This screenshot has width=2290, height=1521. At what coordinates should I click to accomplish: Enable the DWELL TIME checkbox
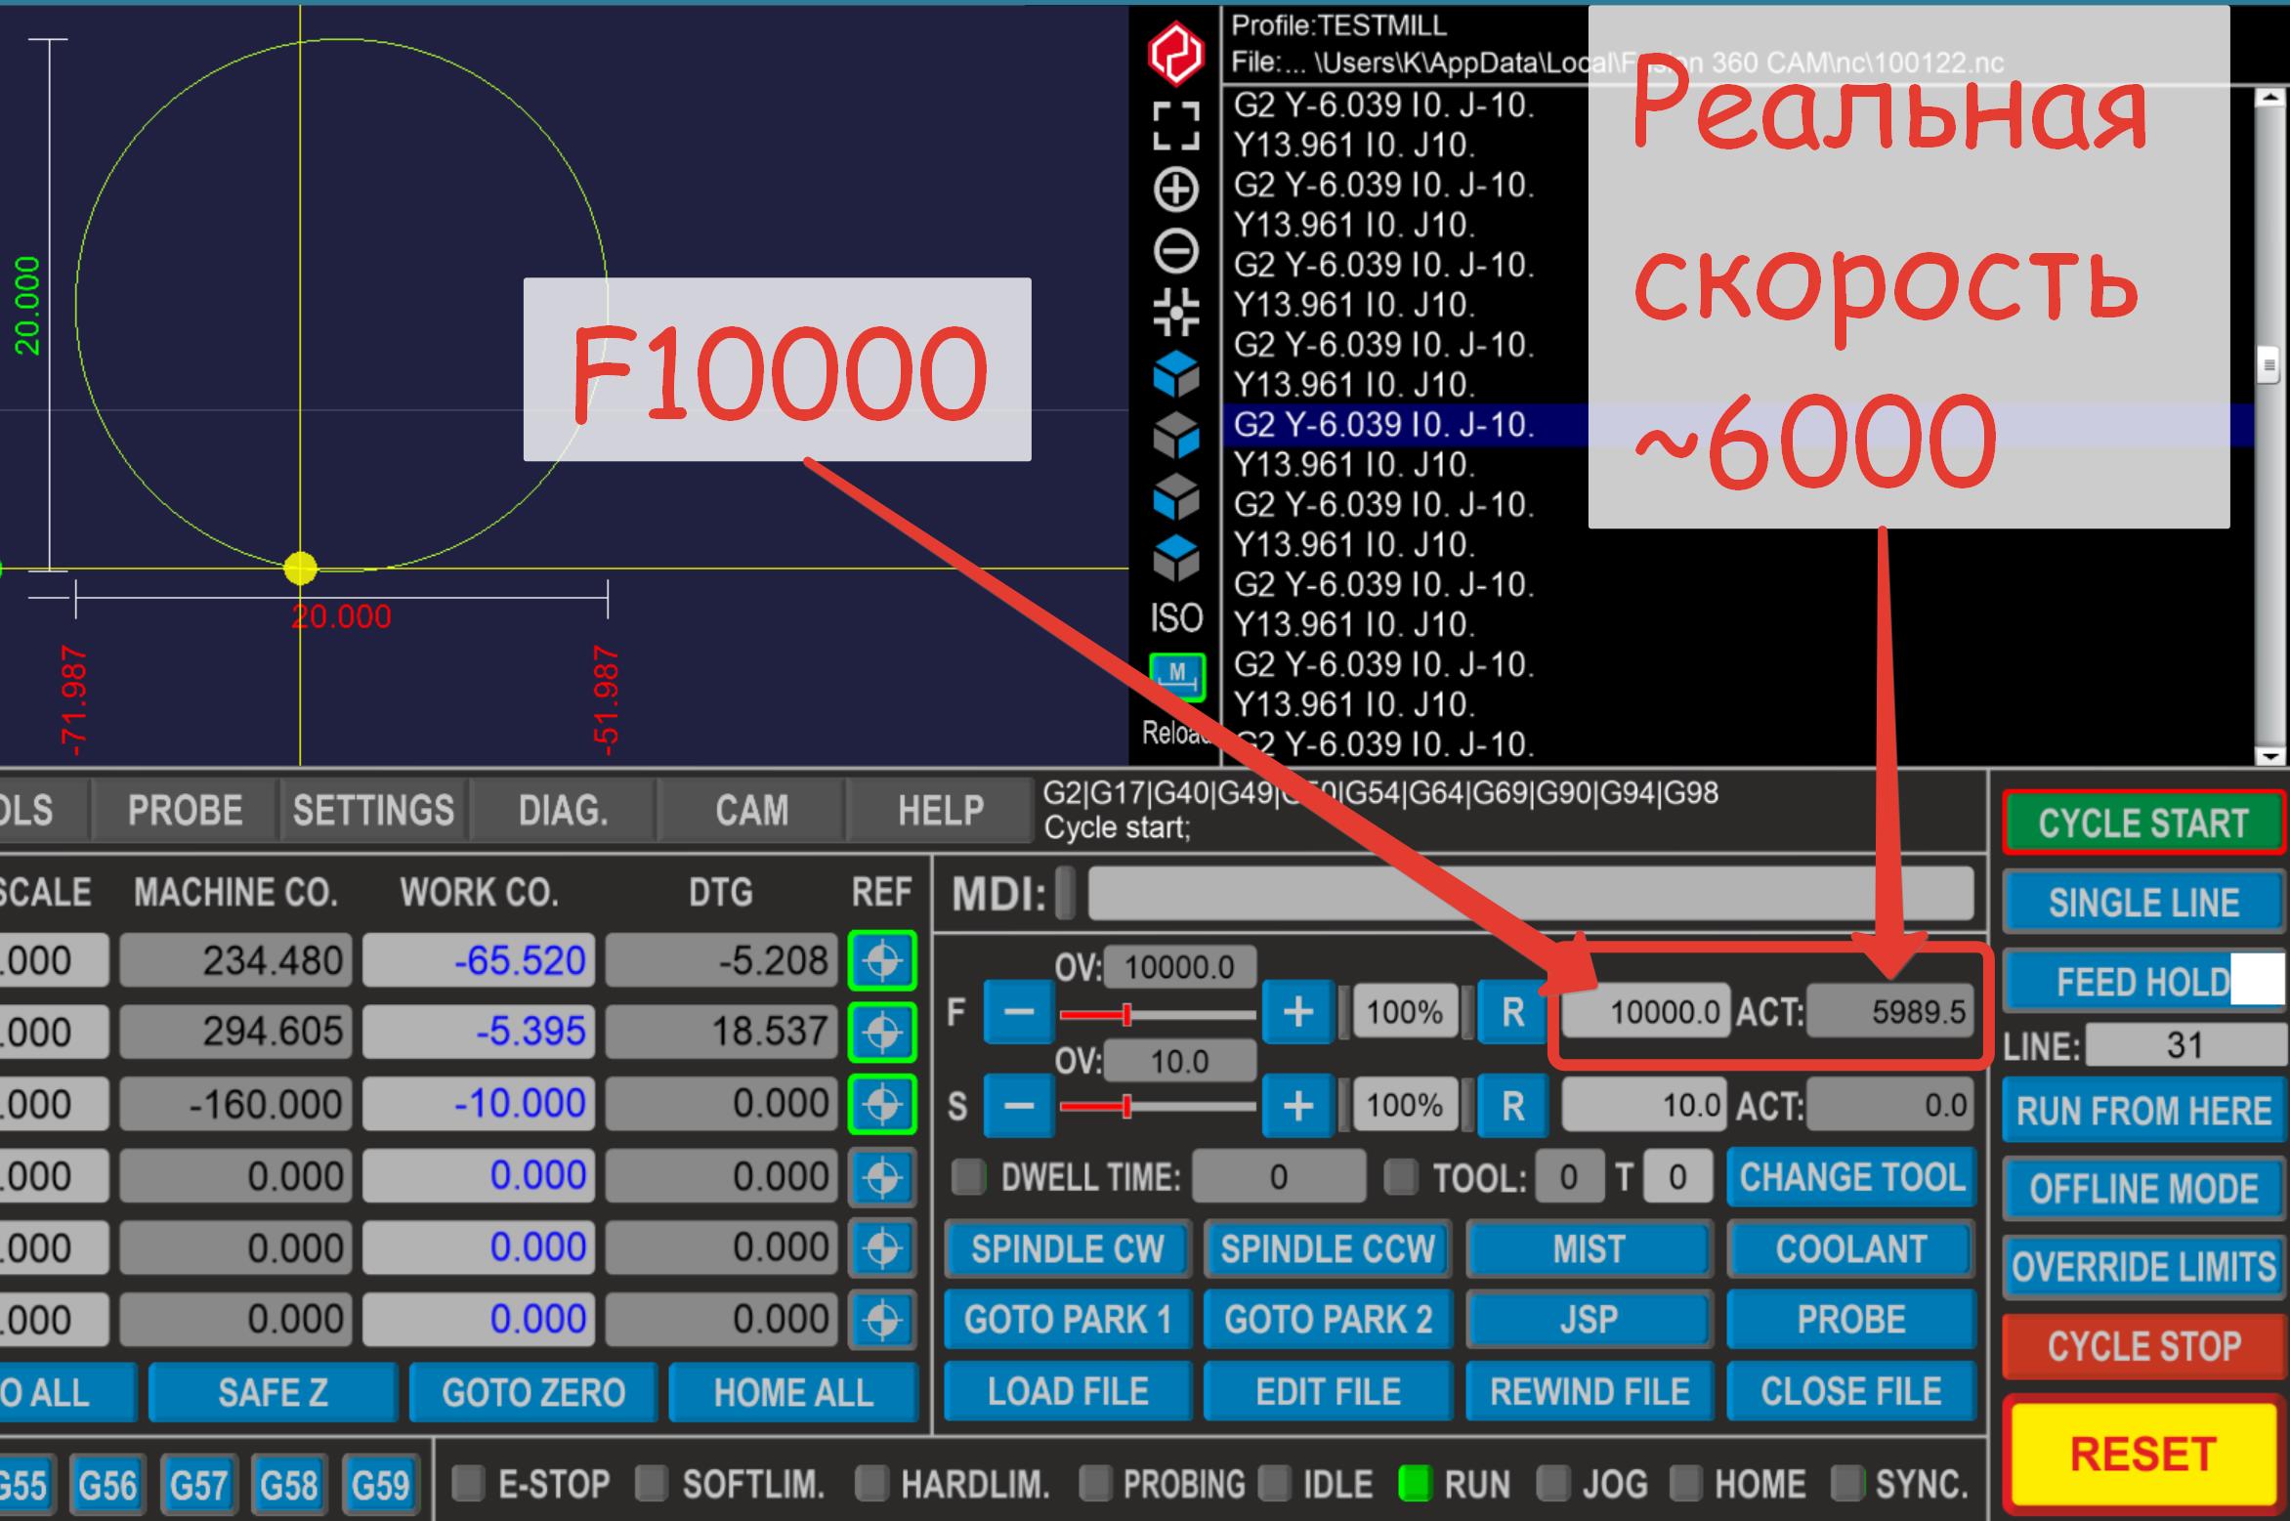click(968, 1177)
